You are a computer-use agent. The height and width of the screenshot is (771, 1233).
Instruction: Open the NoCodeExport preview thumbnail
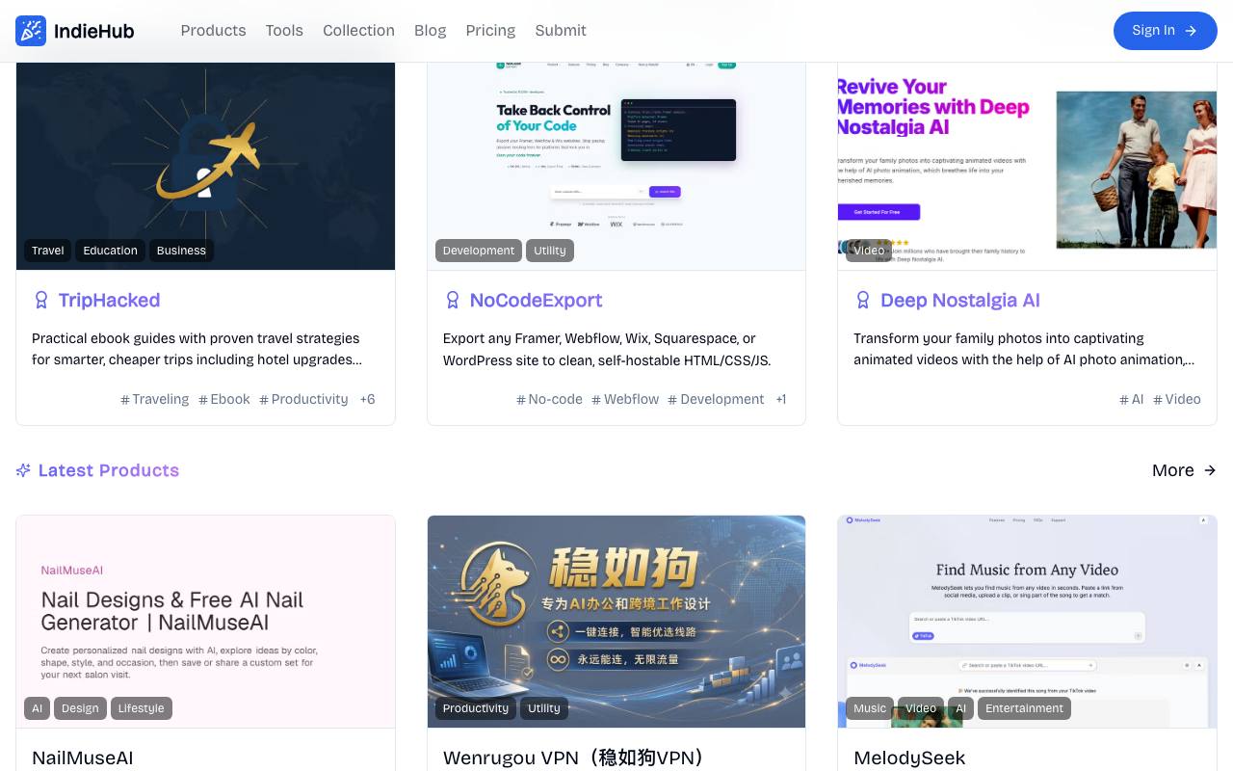pyautogui.click(x=616, y=166)
